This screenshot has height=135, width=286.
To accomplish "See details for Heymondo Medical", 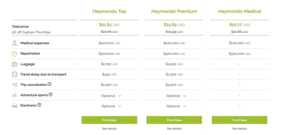I will pos(239,129).
